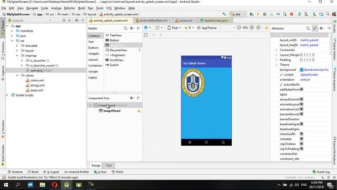Zoom in the design preview
This screenshot has width=337, height=190.
[x=252, y=28]
